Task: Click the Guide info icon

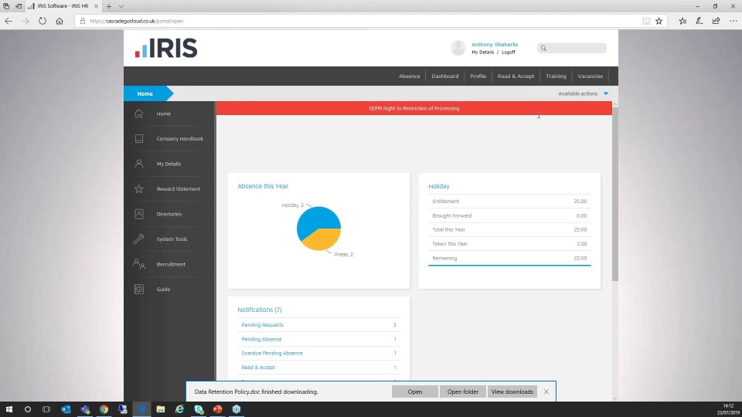Action: pyautogui.click(x=138, y=289)
